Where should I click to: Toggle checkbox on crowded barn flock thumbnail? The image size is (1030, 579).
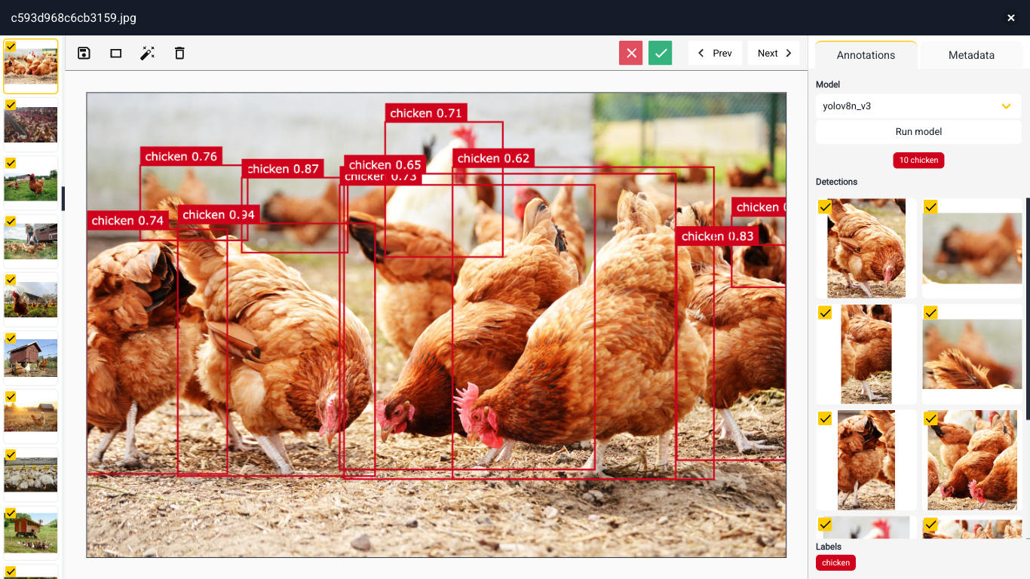(x=11, y=104)
